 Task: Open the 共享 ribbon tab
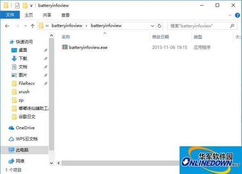[x=47, y=15]
